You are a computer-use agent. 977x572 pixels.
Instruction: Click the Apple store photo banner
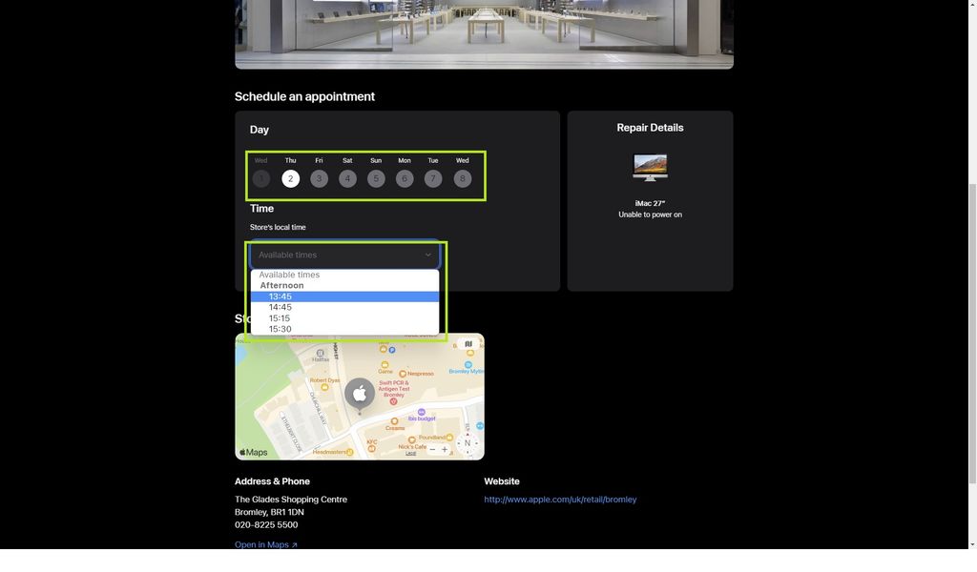484,34
